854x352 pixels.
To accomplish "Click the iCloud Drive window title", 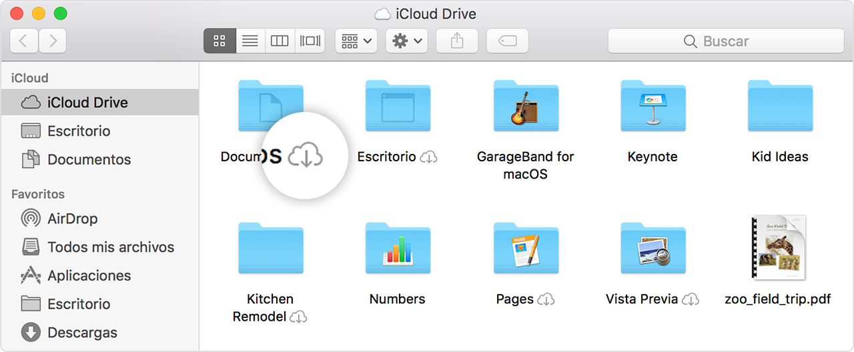I will pos(435,13).
